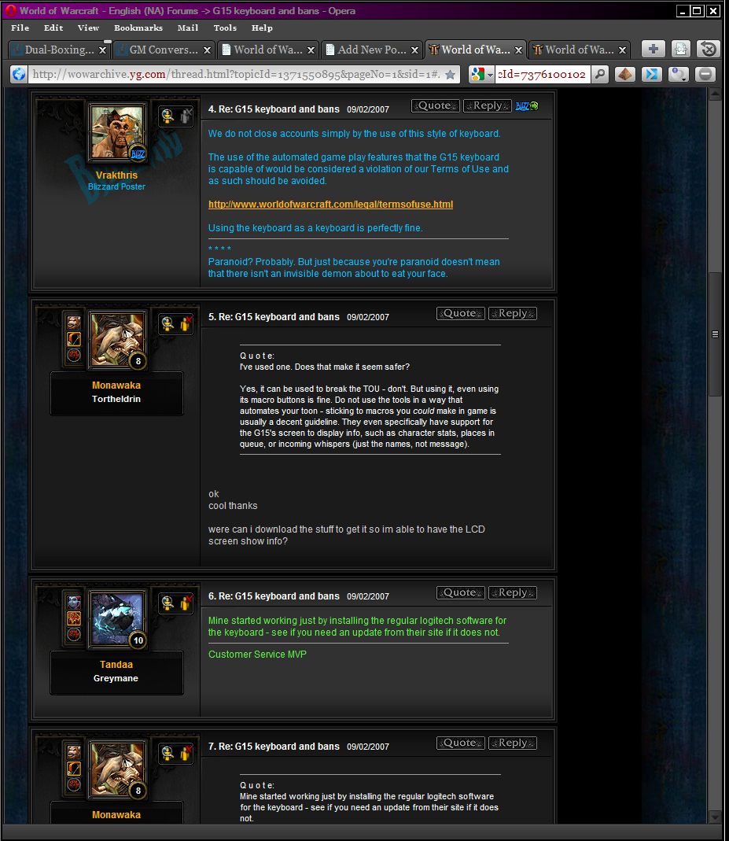Open the Google search engine dropdown
Viewport: 729px width, 841px height.
(490, 75)
